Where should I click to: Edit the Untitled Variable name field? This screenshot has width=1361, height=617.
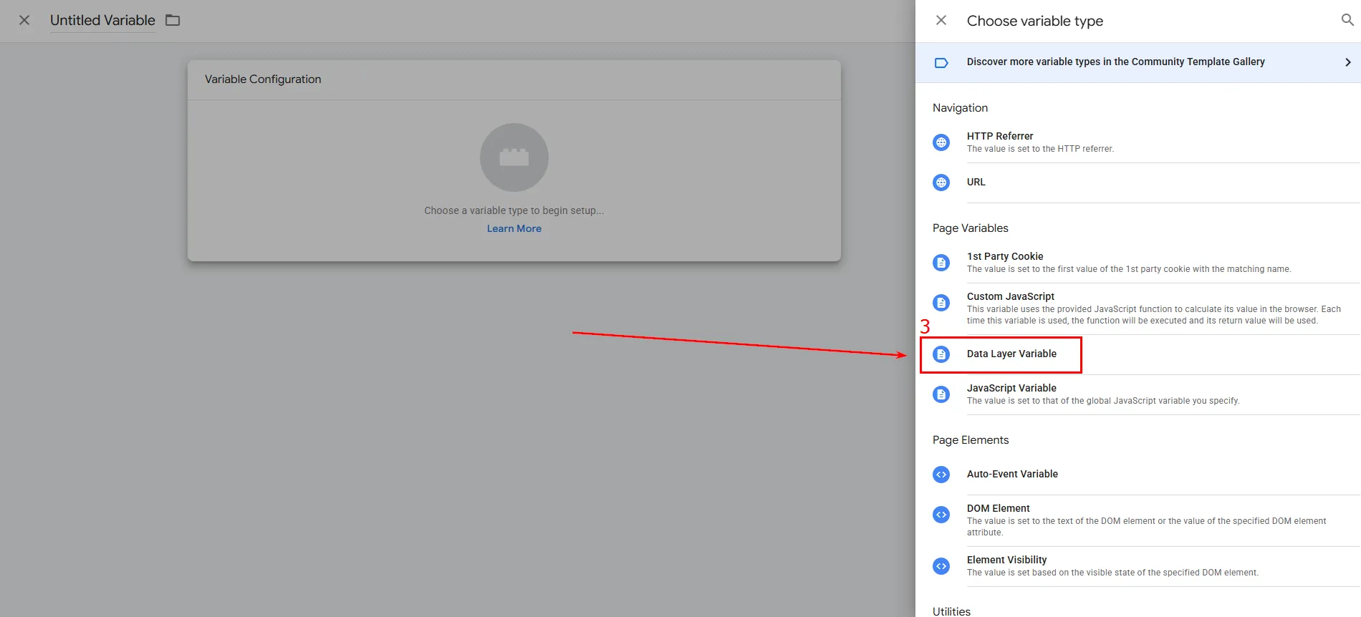[102, 20]
